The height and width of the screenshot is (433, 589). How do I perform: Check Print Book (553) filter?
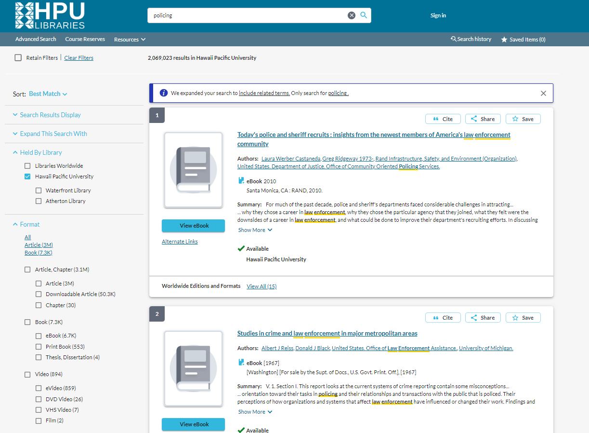39,347
